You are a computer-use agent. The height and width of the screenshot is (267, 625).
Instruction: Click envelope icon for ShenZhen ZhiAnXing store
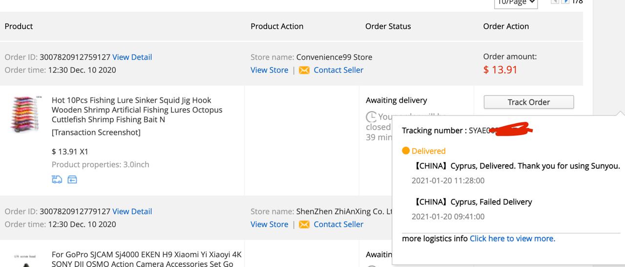pyautogui.click(x=304, y=225)
